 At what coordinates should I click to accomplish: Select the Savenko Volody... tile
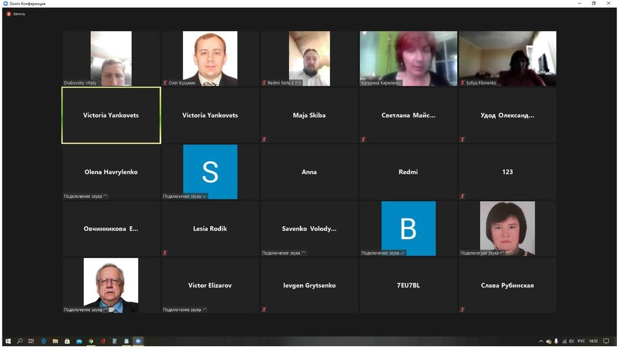[x=309, y=229]
